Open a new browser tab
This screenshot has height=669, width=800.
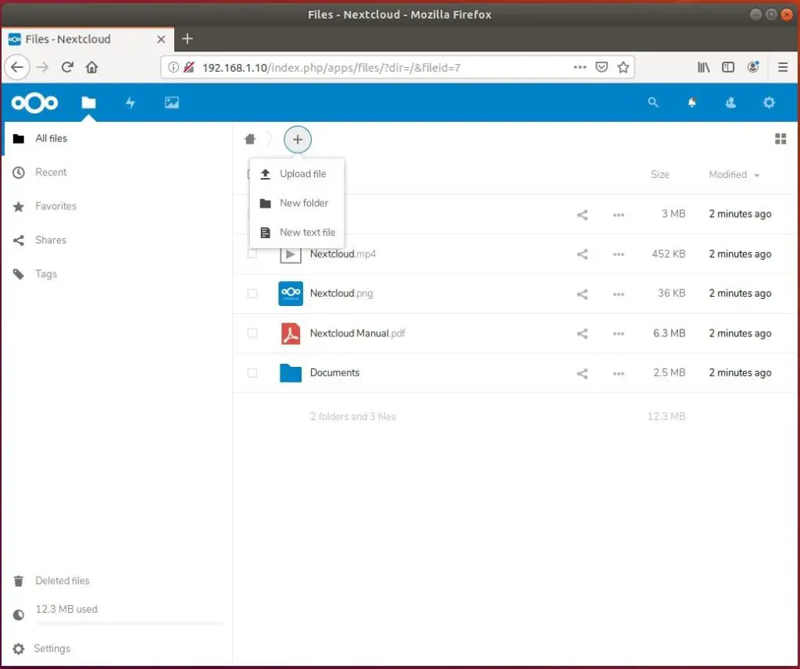[x=187, y=39]
